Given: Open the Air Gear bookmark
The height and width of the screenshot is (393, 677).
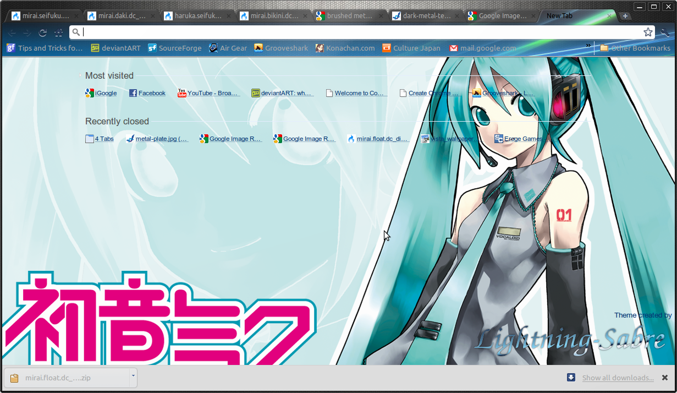Looking at the screenshot, I should pos(228,48).
